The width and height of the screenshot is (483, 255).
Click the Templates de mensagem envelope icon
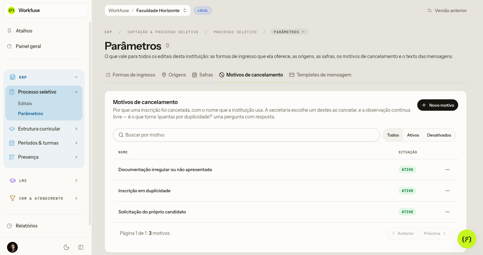(x=292, y=75)
